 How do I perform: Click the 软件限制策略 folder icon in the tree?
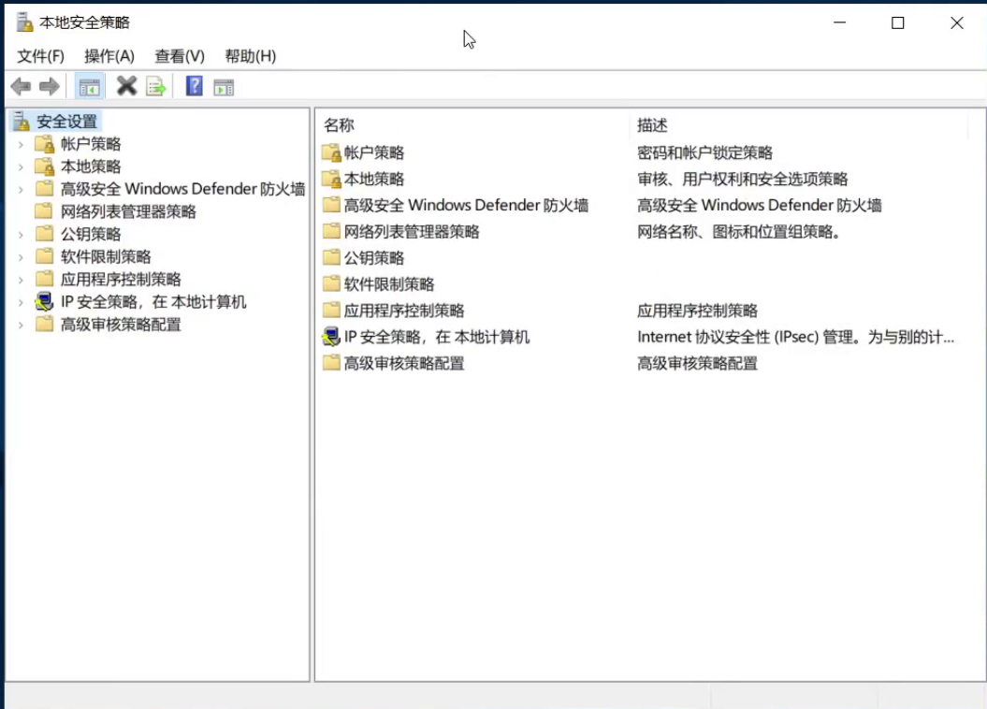tap(44, 256)
